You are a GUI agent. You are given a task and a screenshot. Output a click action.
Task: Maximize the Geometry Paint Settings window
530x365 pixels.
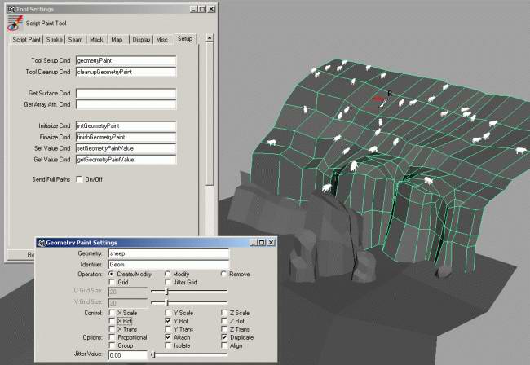[x=261, y=242]
